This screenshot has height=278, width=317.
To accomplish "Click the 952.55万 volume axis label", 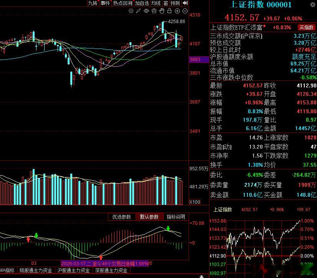I will pos(199,169).
